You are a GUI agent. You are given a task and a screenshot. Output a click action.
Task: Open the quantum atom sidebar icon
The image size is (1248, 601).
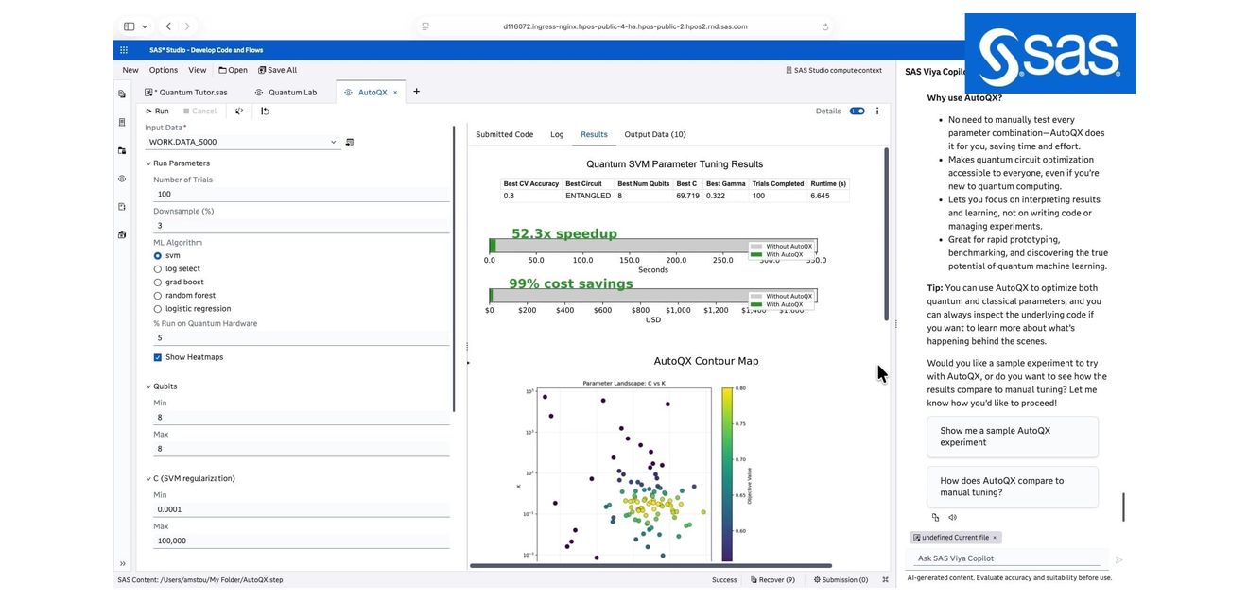pyautogui.click(x=122, y=178)
